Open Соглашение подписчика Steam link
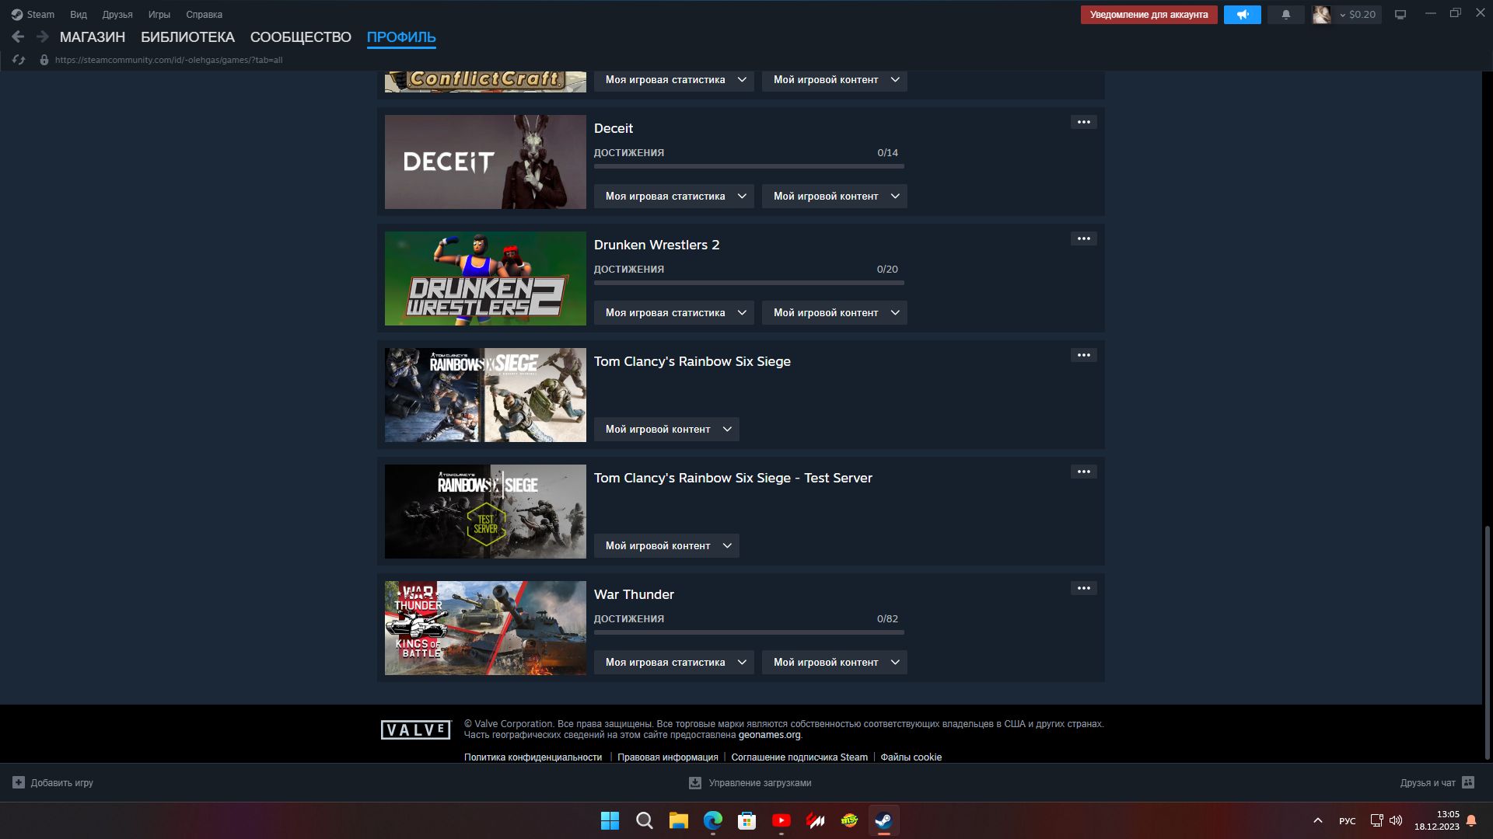The height and width of the screenshot is (839, 1493). tap(799, 757)
